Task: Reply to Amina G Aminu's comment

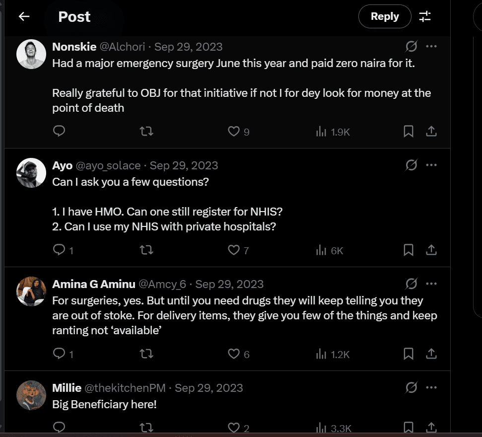Action: [59, 354]
